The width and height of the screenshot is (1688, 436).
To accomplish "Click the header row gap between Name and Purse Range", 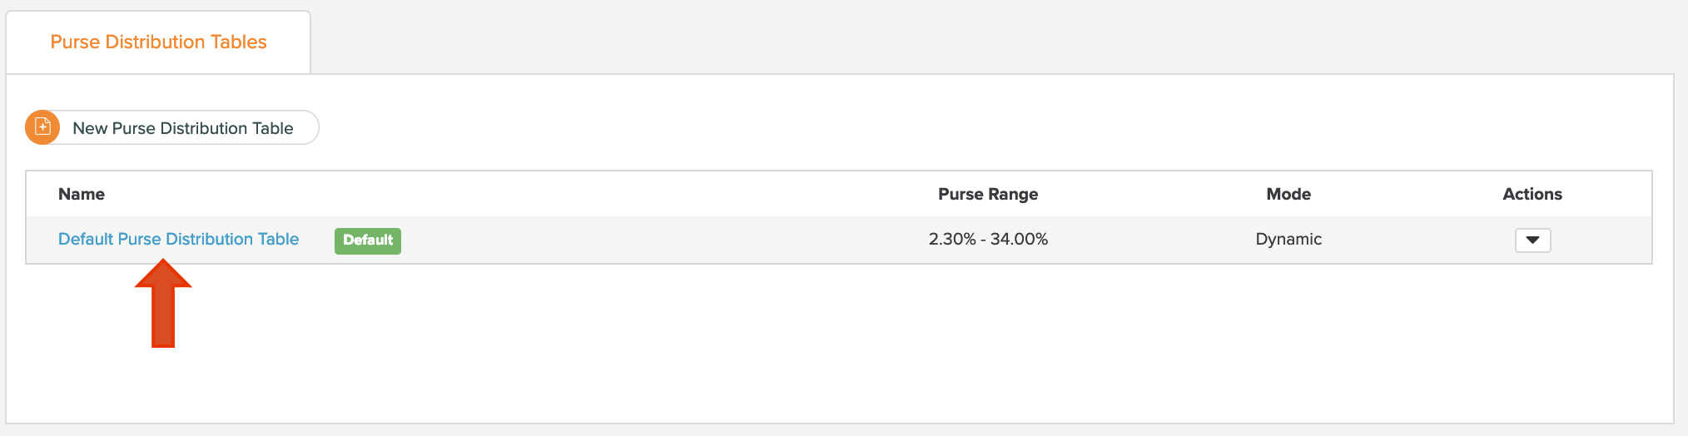I will [x=516, y=194].
